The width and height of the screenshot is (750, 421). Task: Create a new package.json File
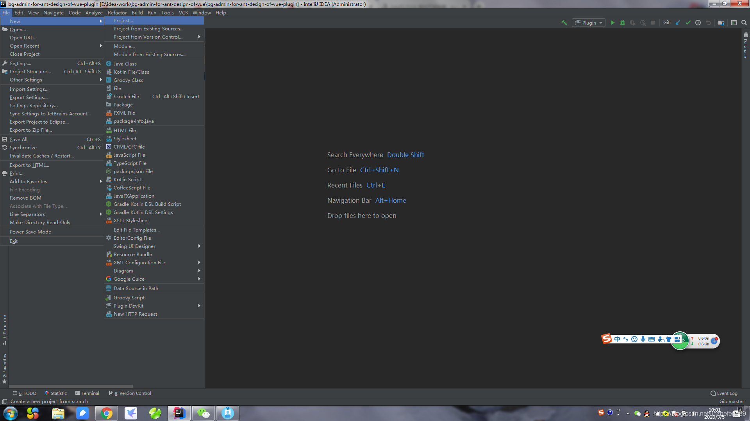point(154,172)
